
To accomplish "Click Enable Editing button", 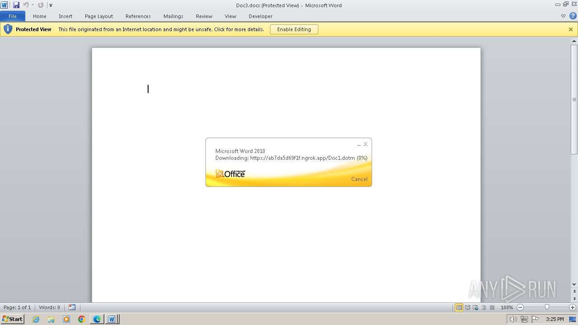I will click(x=294, y=29).
